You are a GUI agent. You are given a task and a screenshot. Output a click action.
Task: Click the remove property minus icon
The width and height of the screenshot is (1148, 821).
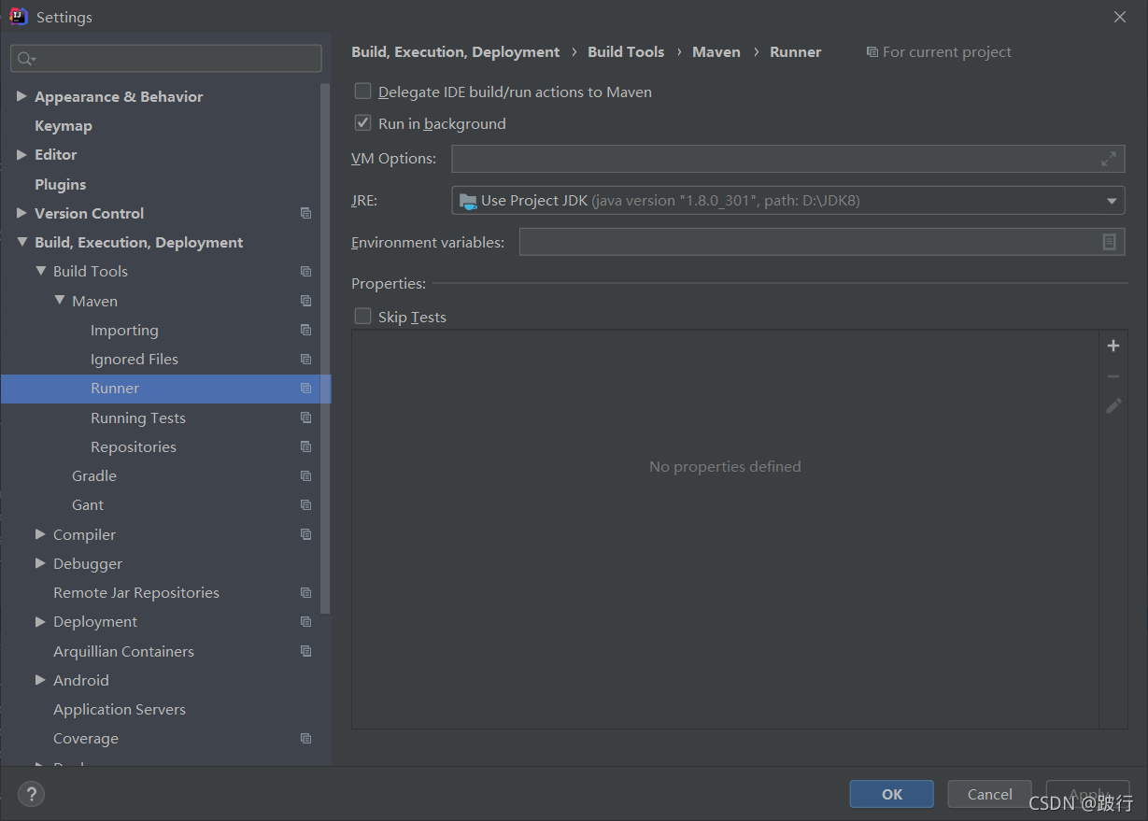pyautogui.click(x=1113, y=376)
